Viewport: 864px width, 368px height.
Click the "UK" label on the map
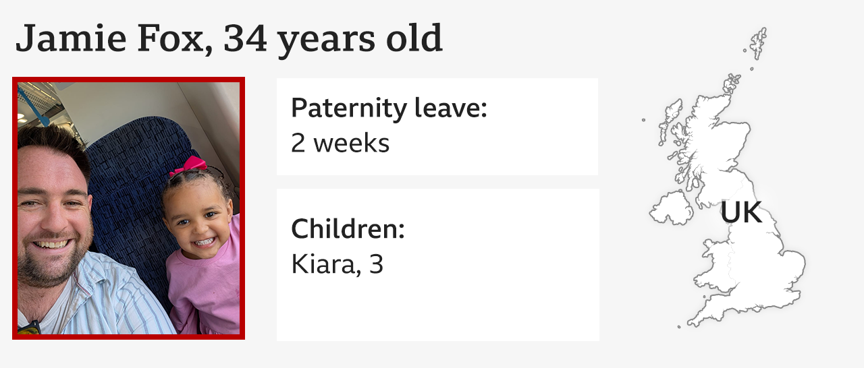(740, 212)
